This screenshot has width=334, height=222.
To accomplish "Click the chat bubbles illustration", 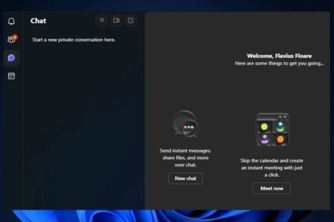I will pos(185,124).
